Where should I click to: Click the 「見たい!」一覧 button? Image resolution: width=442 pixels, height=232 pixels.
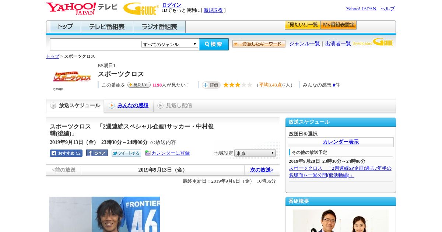pos(303,25)
